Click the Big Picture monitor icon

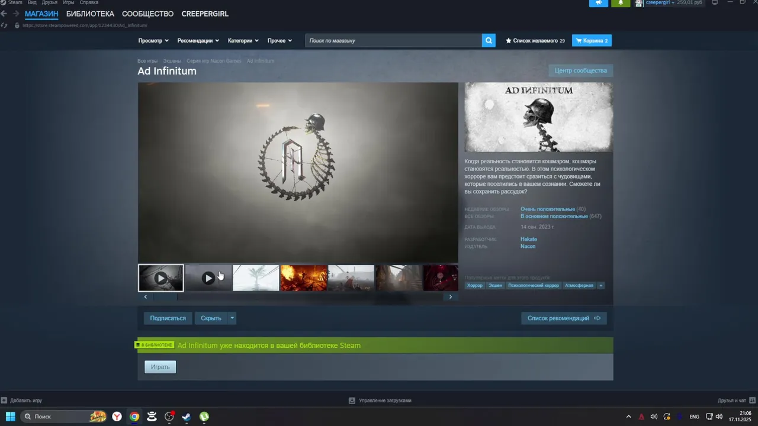714,2
